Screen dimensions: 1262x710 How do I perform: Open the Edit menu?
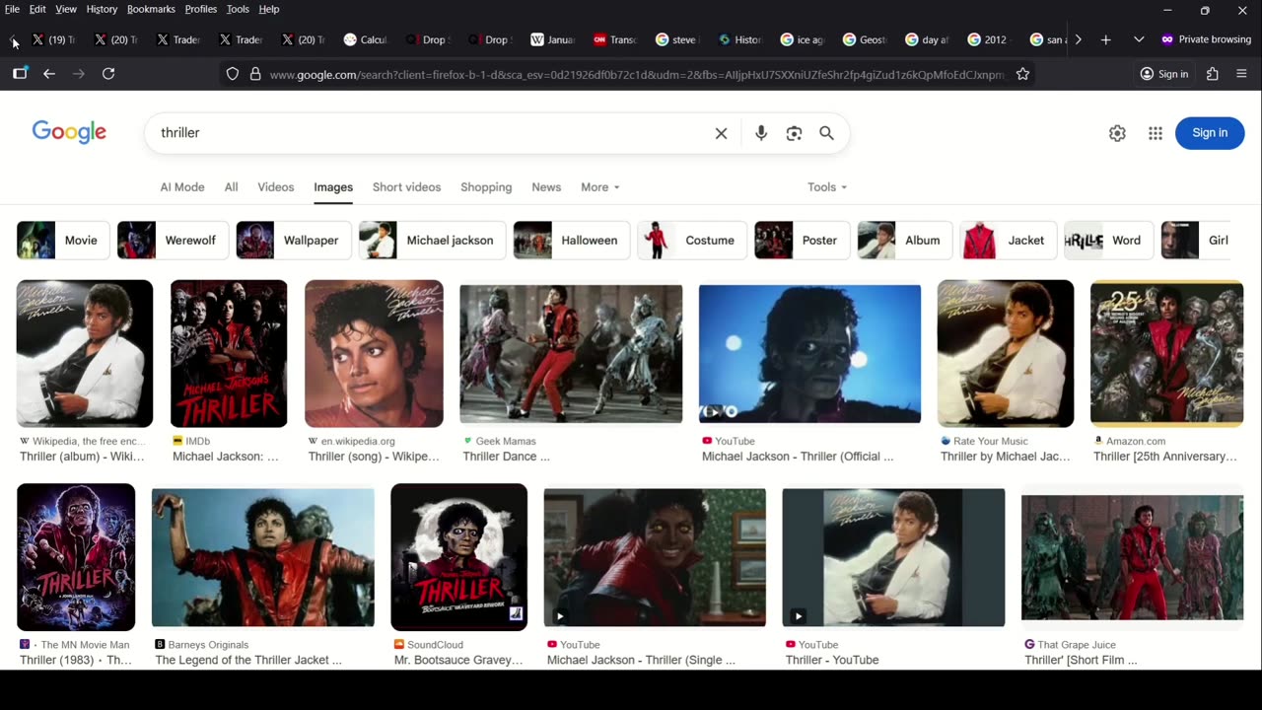[37, 9]
